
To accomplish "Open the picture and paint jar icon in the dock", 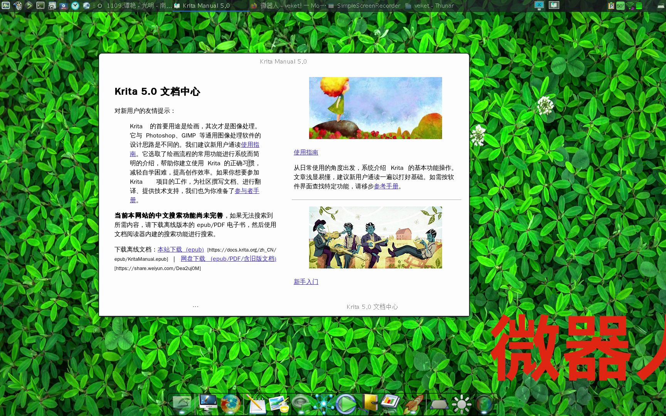I will tap(279, 404).
